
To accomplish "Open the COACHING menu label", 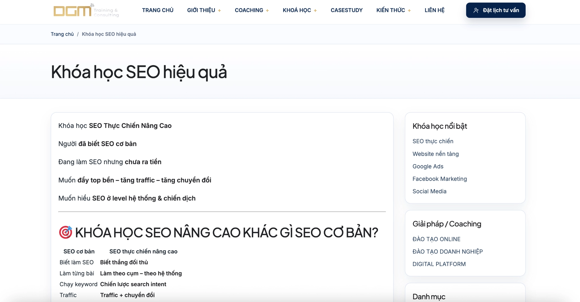I will [x=249, y=10].
